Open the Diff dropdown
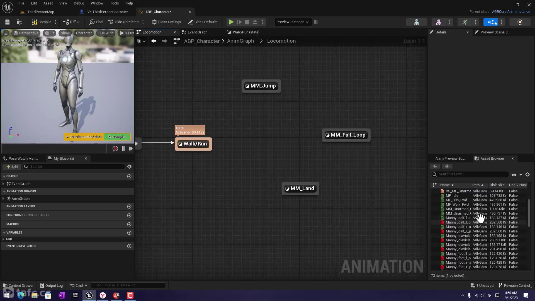Viewport: 535px width, 301px height. [x=71, y=22]
